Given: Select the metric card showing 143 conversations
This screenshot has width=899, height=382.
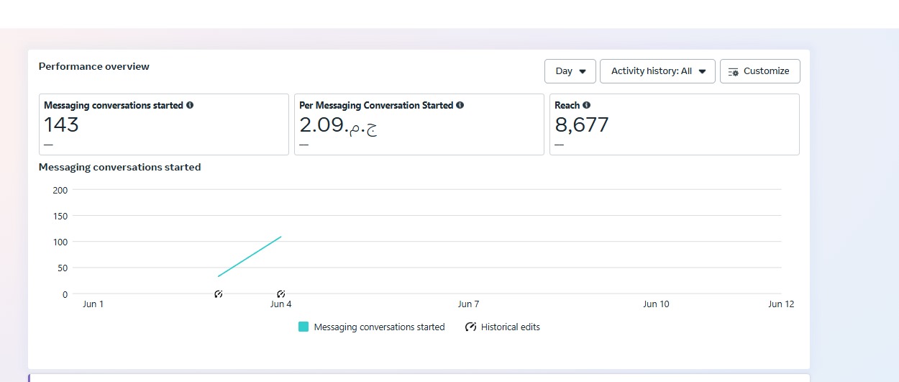Looking at the screenshot, I should 165,124.
